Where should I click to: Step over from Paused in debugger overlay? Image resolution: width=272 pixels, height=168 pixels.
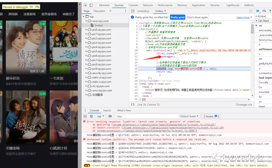point(37,7)
